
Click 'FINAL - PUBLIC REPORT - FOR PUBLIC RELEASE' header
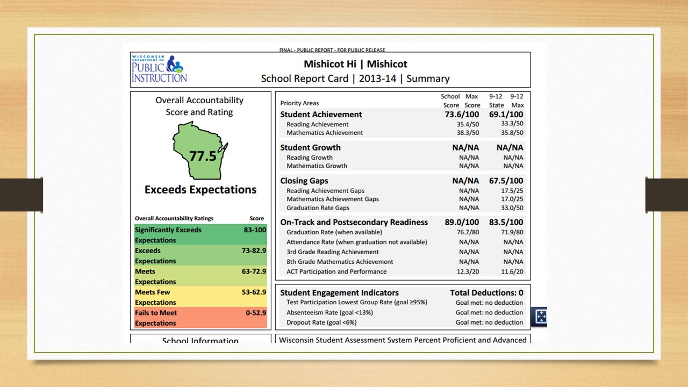click(332, 50)
